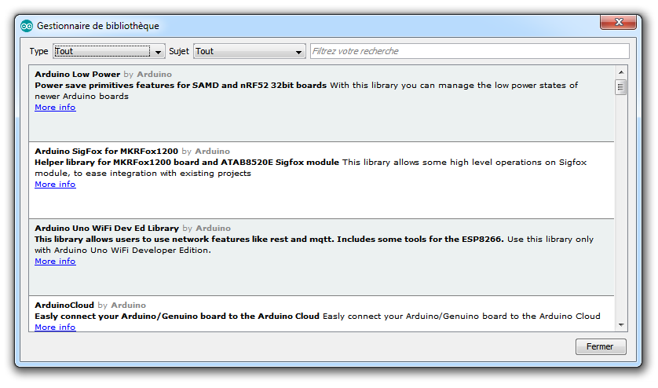This screenshot has width=658, height=388.
Task: Open the Type dropdown showing Tout
Action: pyautogui.click(x=109, y=51)
